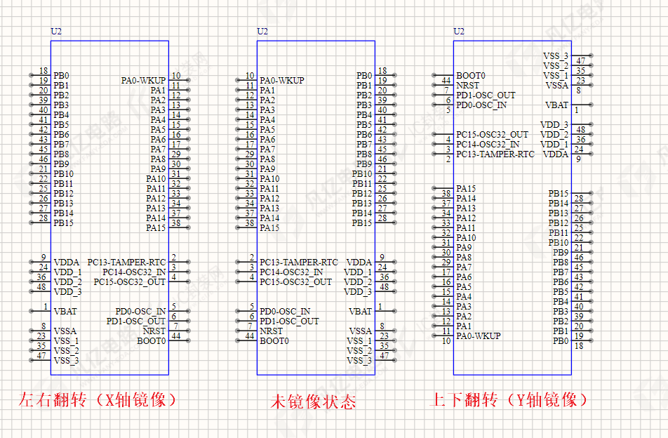Click PA0-WKUP label in the 上下翻转 symbol
Screen dimensions: 668x438
point(479,336)
